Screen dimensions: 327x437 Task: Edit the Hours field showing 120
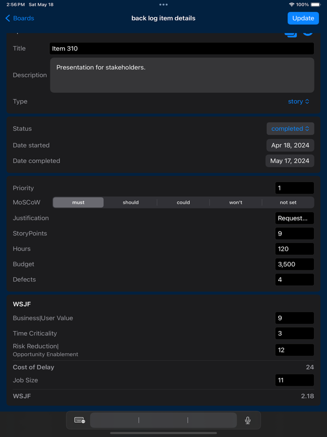[x=295, y=249]
